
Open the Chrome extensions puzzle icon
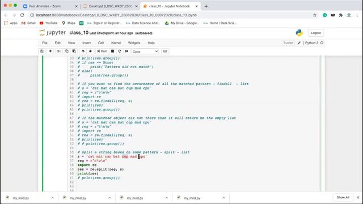click(x=340, y=15)
